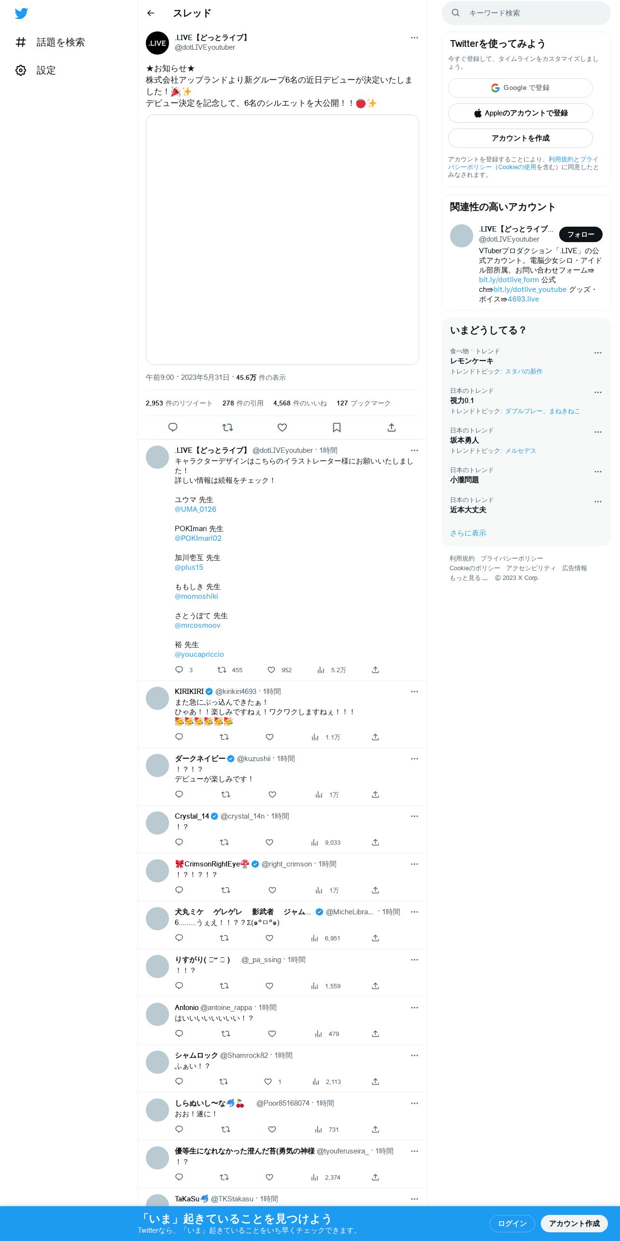
Task: View analytics on Crystal_14's reply
Action: (x=325, y=842)
